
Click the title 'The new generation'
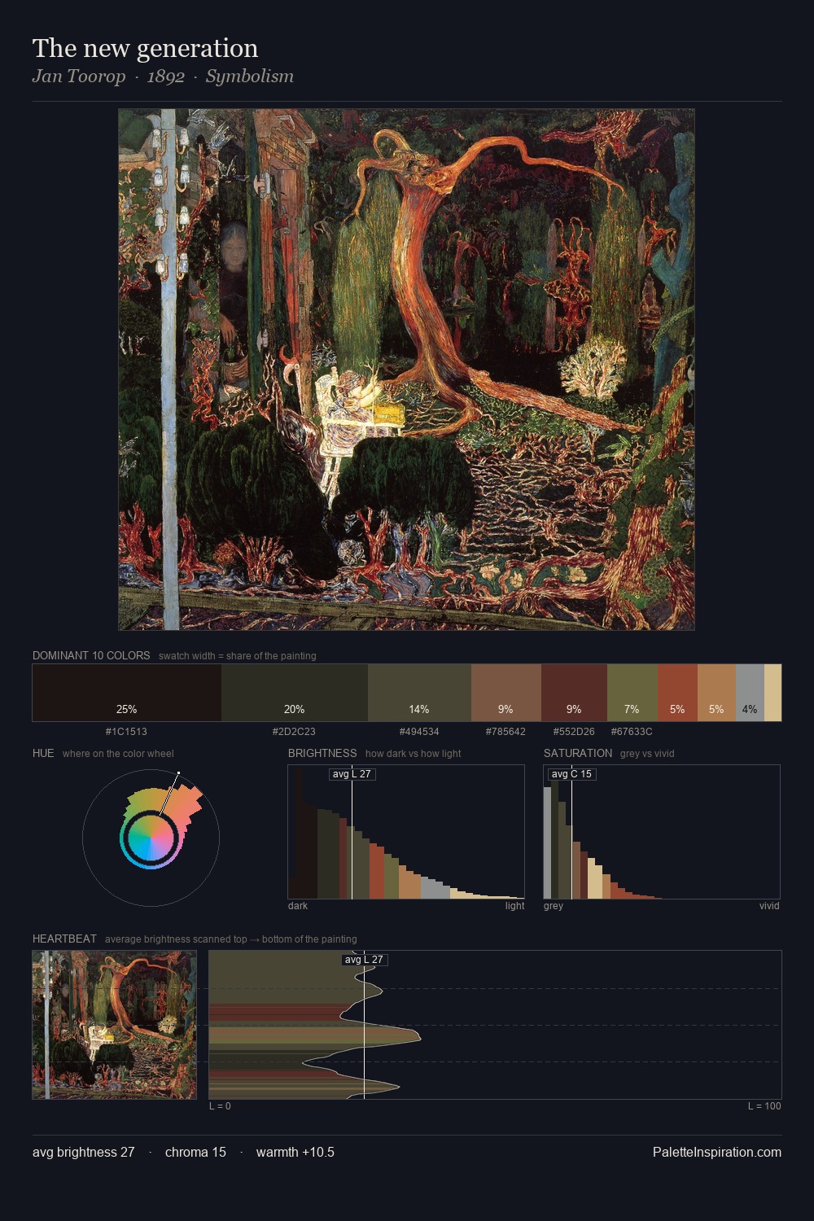(x=145, y=48)
